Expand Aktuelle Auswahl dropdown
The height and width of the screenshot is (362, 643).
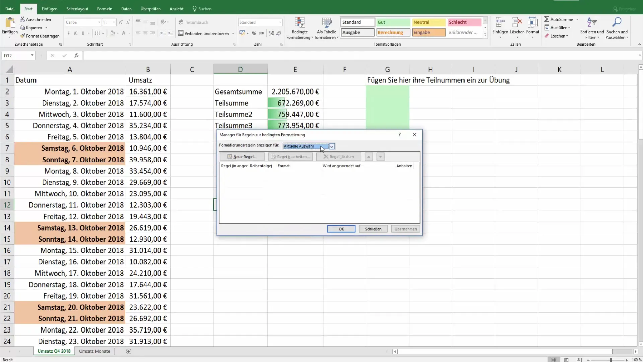[332, 146]
